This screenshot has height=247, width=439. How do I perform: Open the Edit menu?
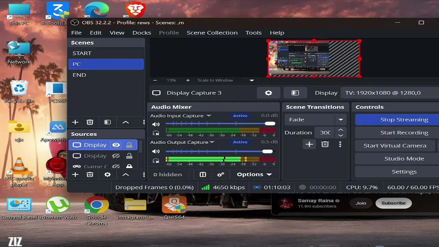pos(96,33)
